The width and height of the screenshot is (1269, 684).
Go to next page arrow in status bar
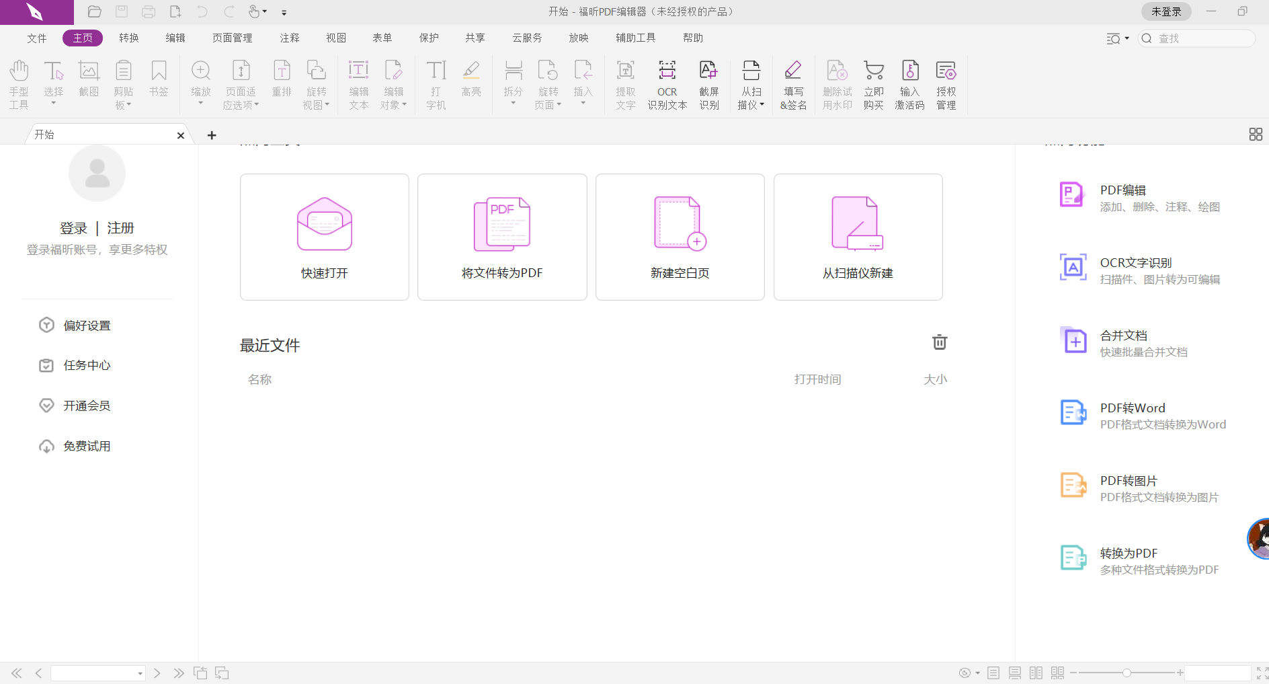[157, 673]
